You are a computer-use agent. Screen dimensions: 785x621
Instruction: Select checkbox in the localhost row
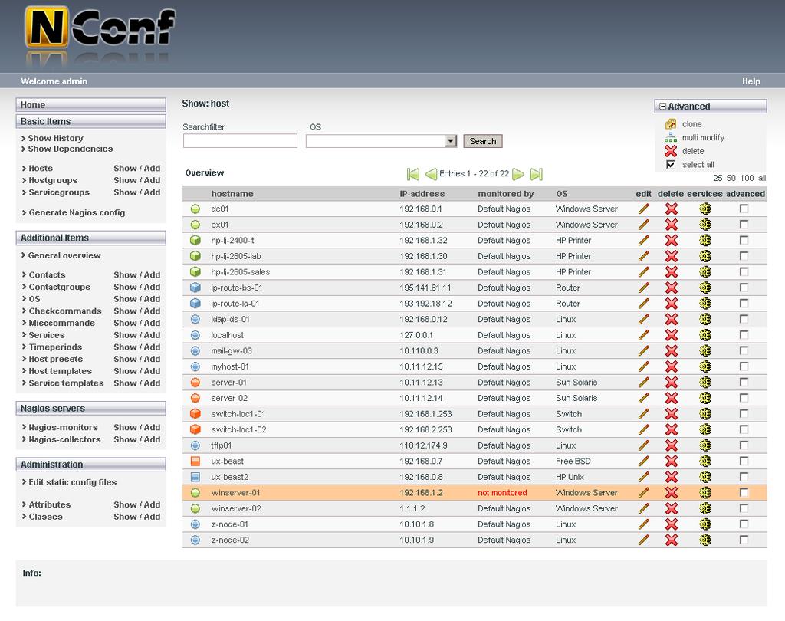(x=744, y=335)
